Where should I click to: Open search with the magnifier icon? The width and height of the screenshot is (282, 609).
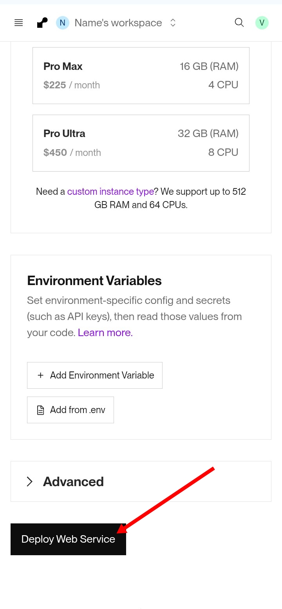click(239, 22)
